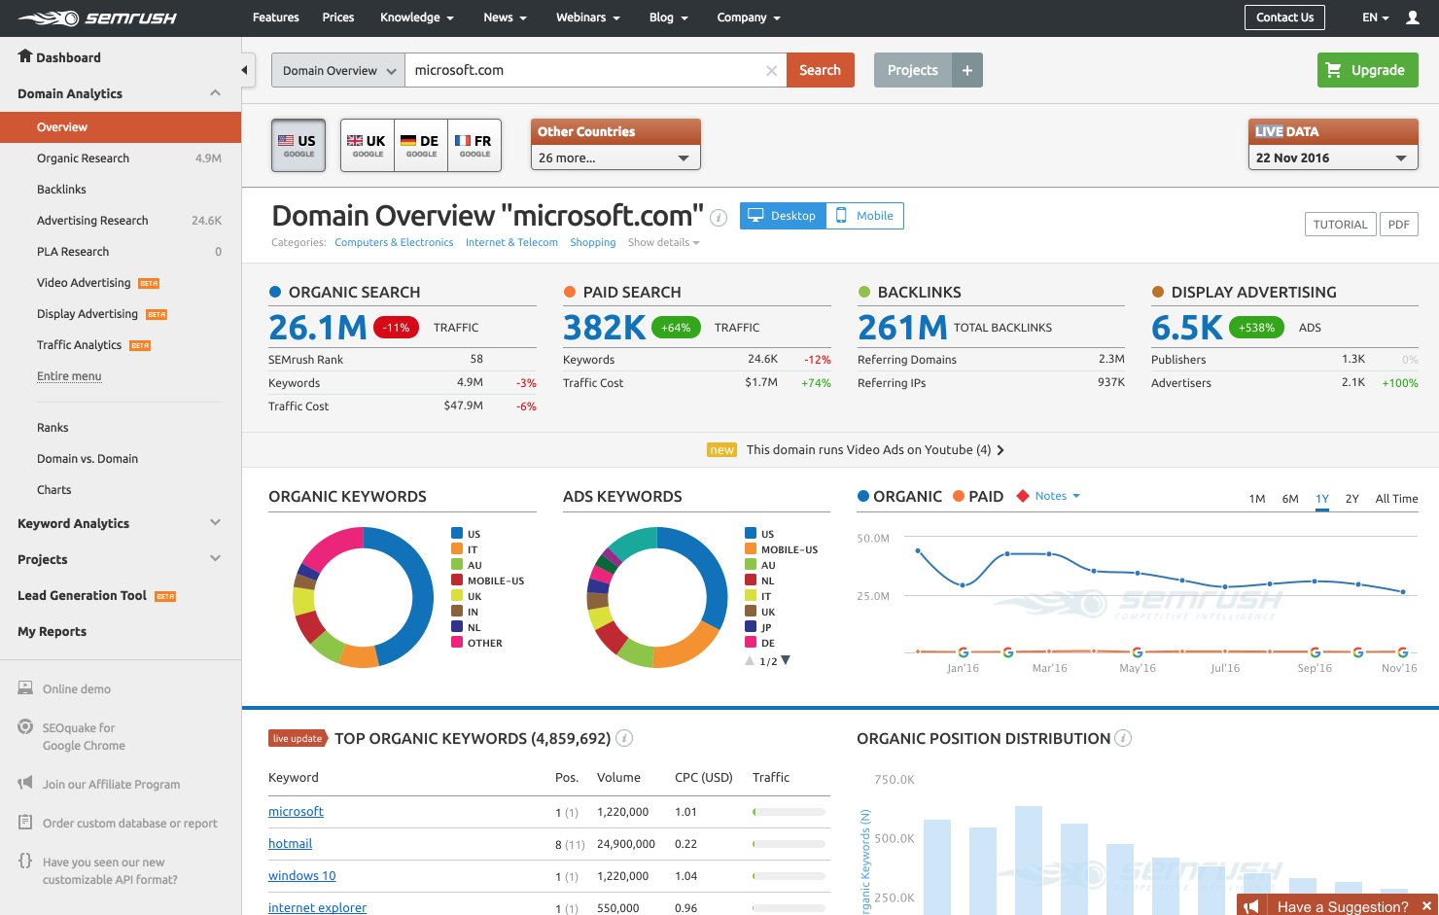Switch to Mobile data view

tap(864, 216)
